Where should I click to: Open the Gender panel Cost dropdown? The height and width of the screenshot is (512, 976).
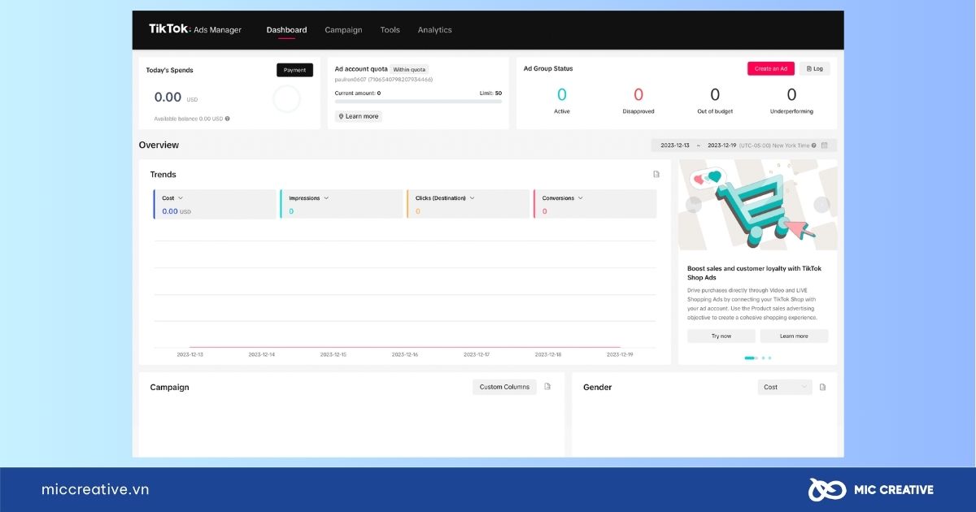click(785, 387)
